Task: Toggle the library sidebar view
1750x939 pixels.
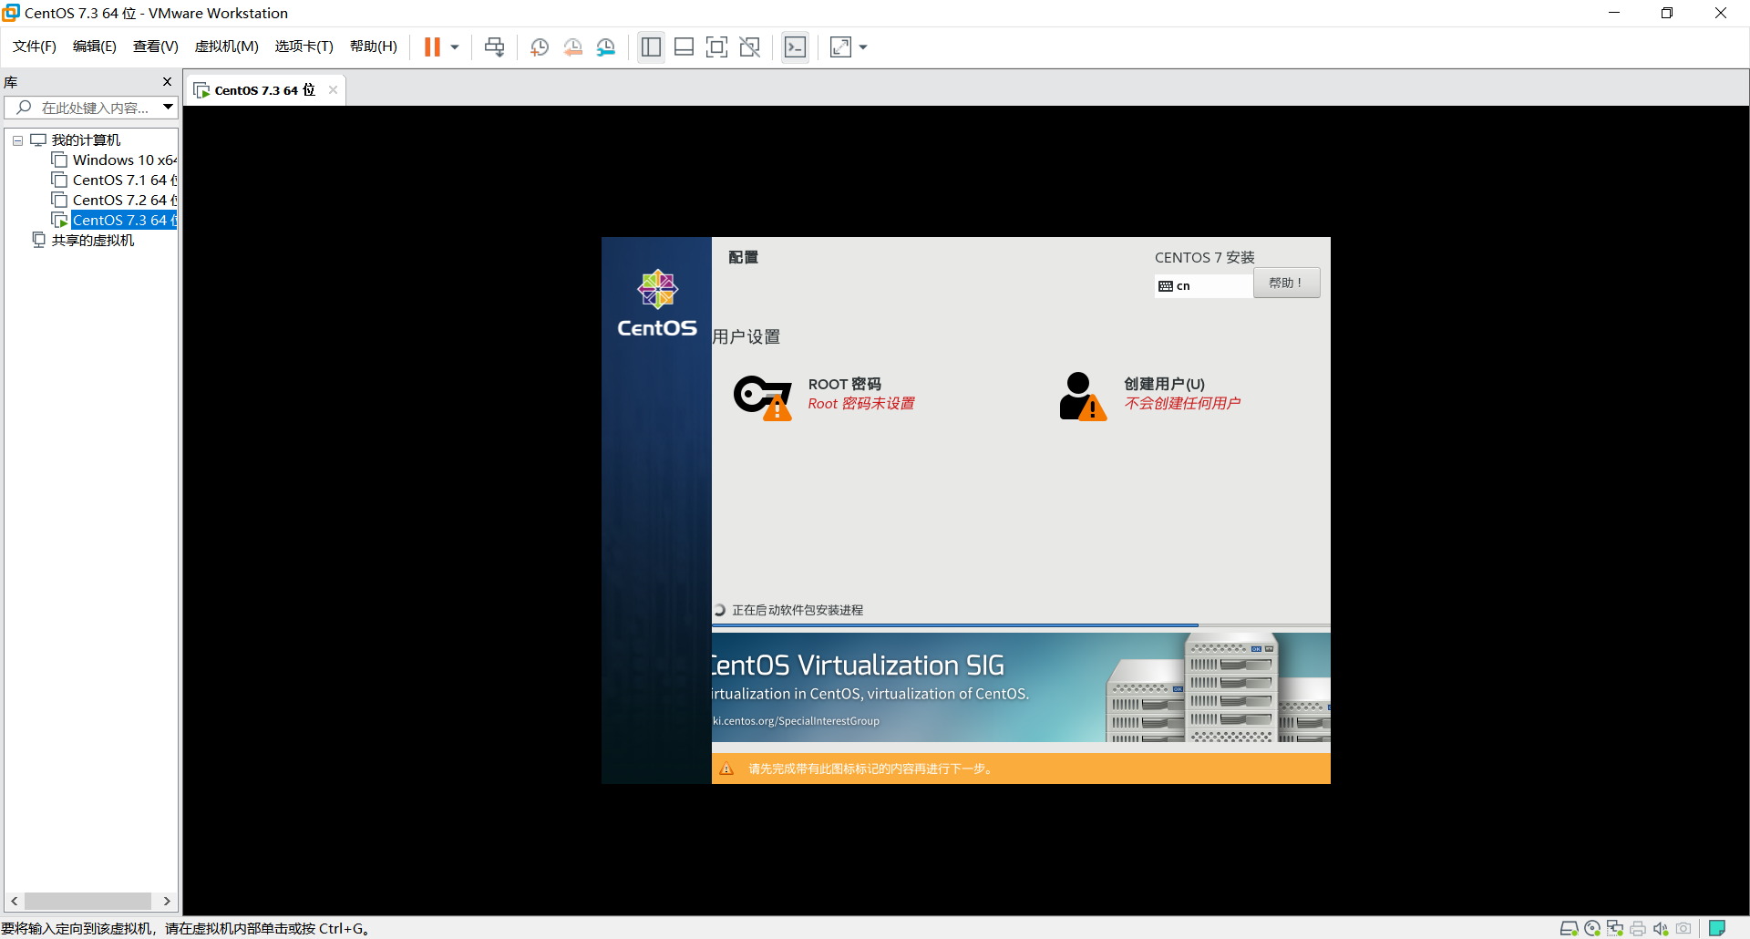Action: point(651,47)
